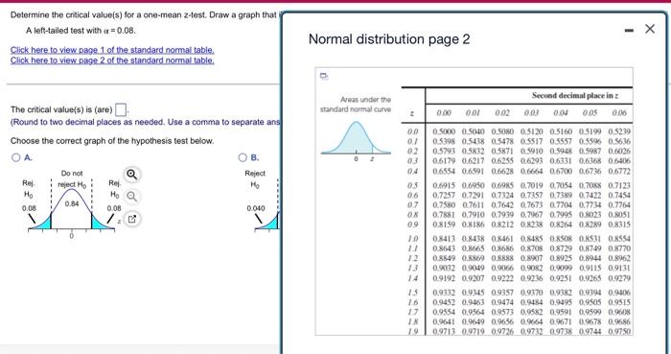
Task: Select answer option B graph
Action: click(x=243, y=157)
